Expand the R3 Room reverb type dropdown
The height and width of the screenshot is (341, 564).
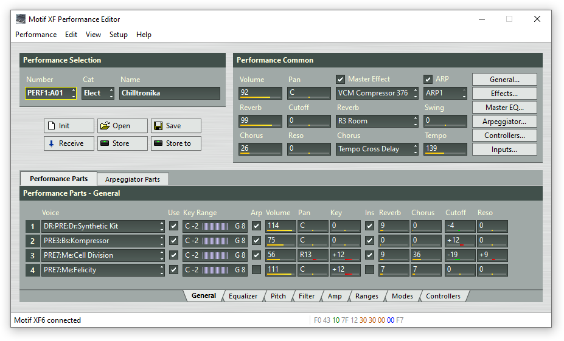pos(377,121)
